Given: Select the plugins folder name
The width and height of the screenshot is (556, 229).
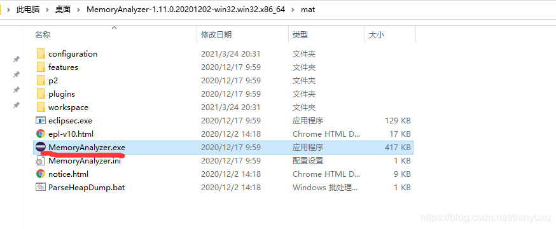Looking at the screenshot, I should (x=62, y=94).
